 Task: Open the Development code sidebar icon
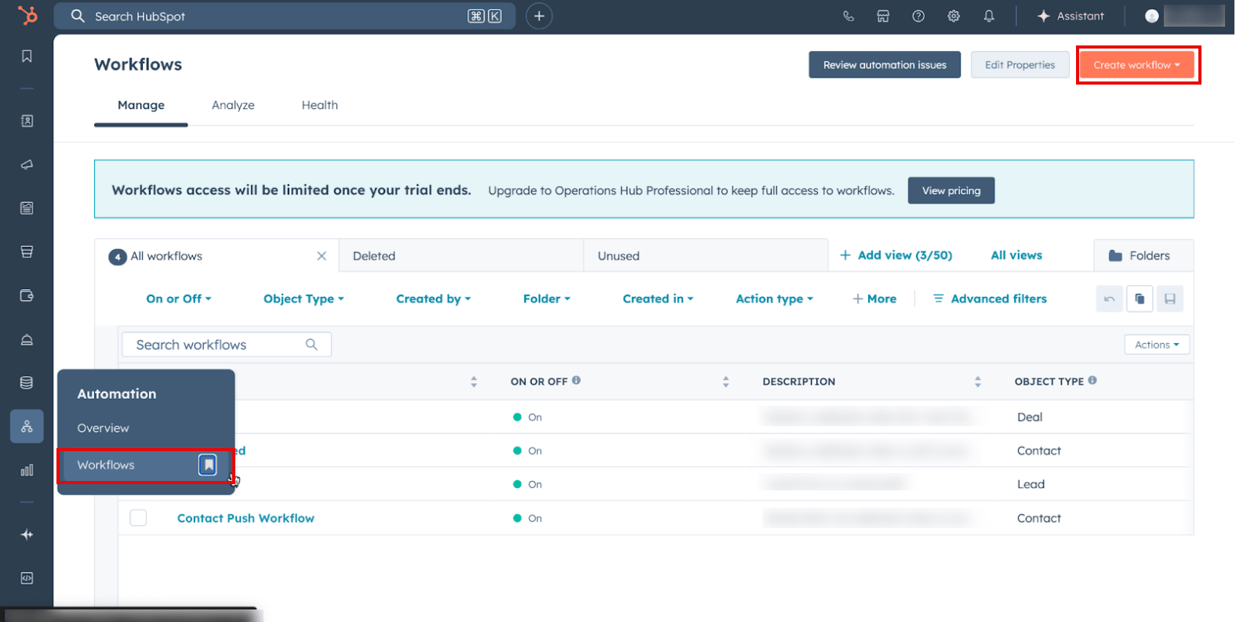27,578
